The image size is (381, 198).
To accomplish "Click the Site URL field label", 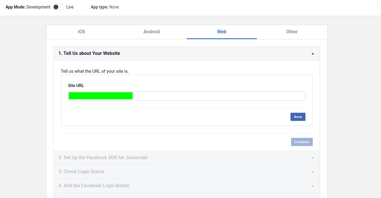I will tap(76, 86).
